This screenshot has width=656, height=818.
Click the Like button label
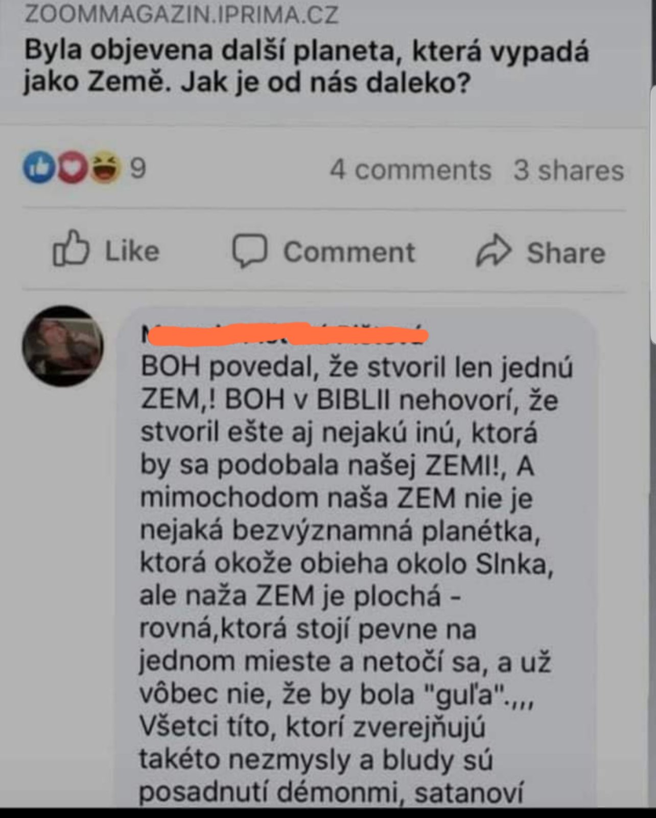pos(132,251)
